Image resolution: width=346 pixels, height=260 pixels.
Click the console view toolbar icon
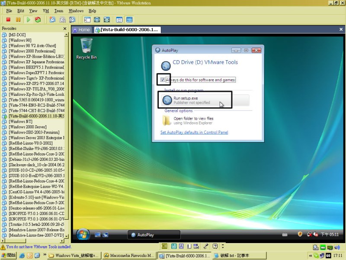129,19
